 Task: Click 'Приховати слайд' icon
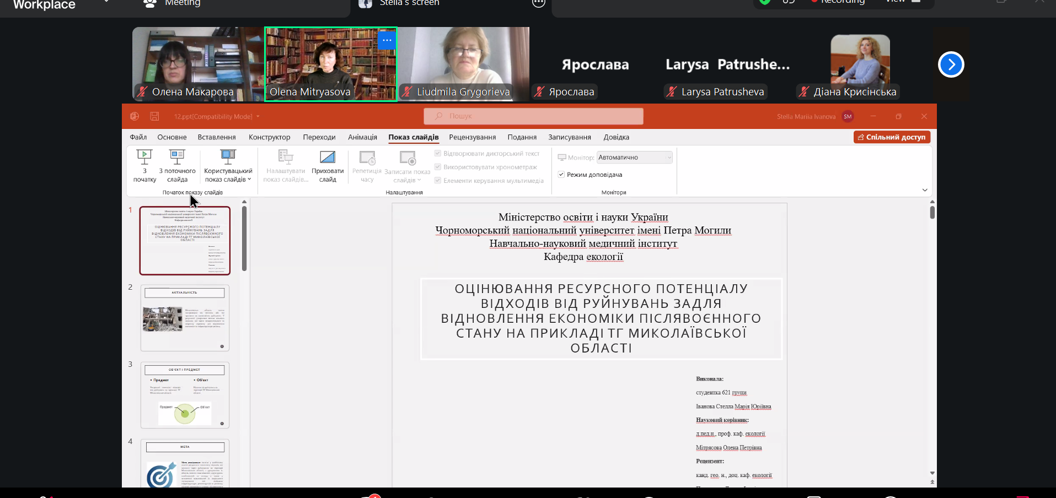tap(328, 158)
